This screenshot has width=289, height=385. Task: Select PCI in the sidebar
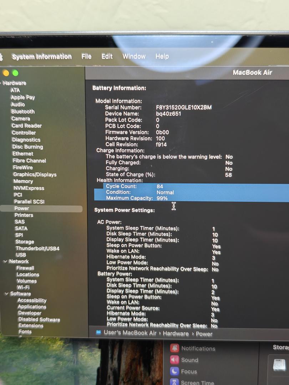coord(18,195)
